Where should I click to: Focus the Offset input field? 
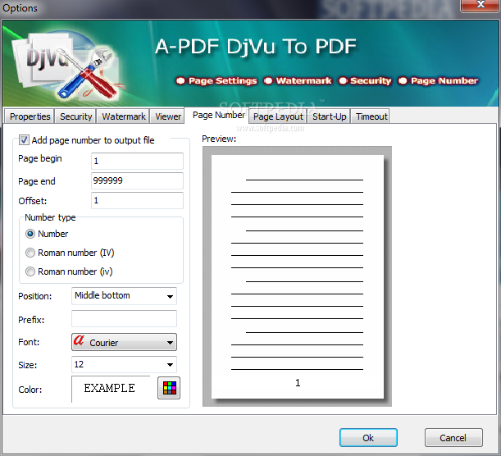137,200
